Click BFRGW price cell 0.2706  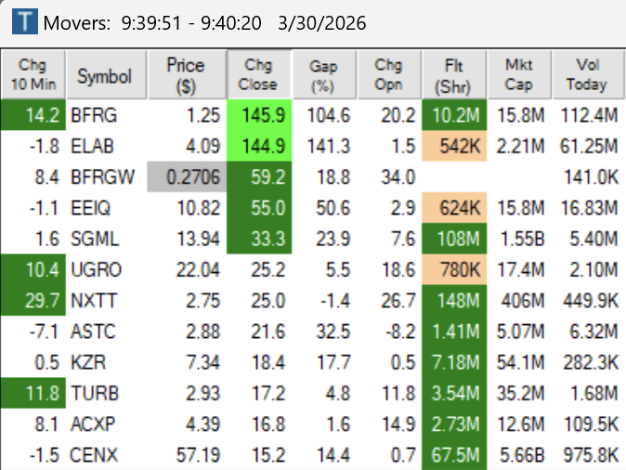pos(187,176)
